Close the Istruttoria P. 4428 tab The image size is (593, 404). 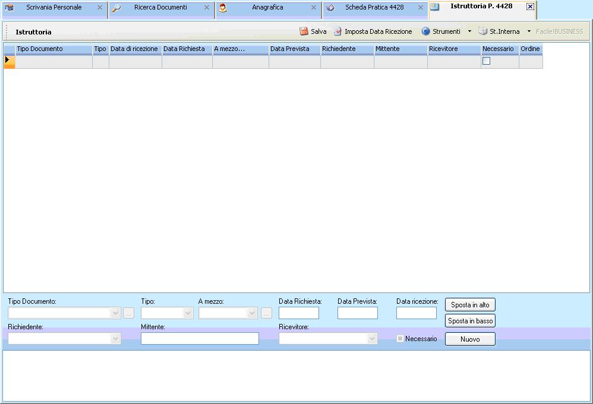[530, 7]
